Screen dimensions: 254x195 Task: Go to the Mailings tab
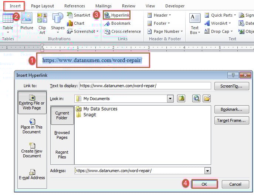(104, 6)
